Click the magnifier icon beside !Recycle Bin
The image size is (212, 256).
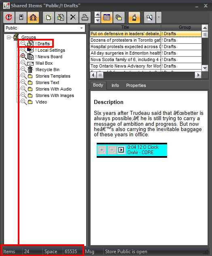(23, 70)
